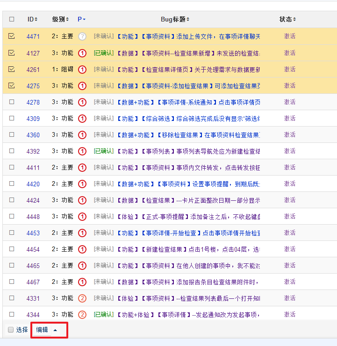Toggle the 选择 select-all checkbox at bottom
The height and width of the screenshot is (346, 337).
11,330
